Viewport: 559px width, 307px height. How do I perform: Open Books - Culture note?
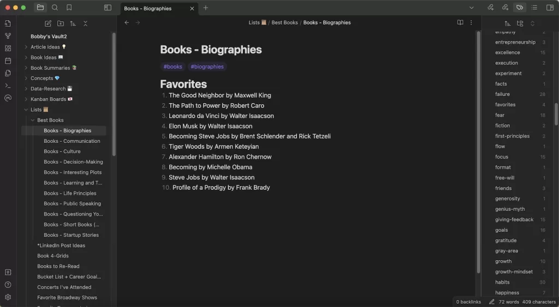[62, 152]
